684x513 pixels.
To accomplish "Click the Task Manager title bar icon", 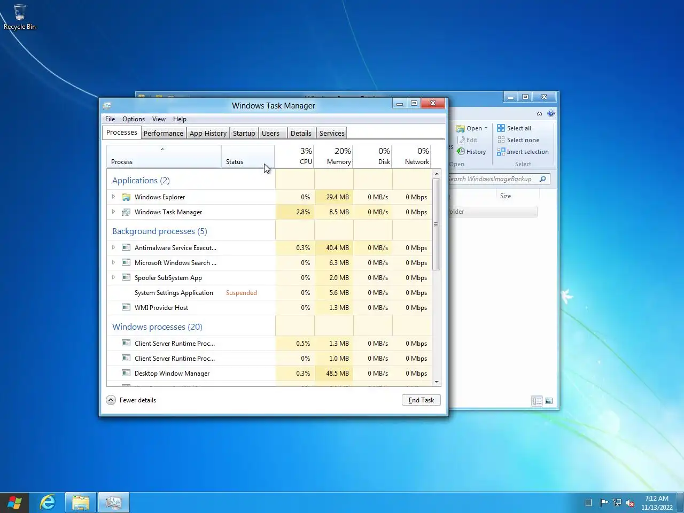I will [x=107, y=106].
